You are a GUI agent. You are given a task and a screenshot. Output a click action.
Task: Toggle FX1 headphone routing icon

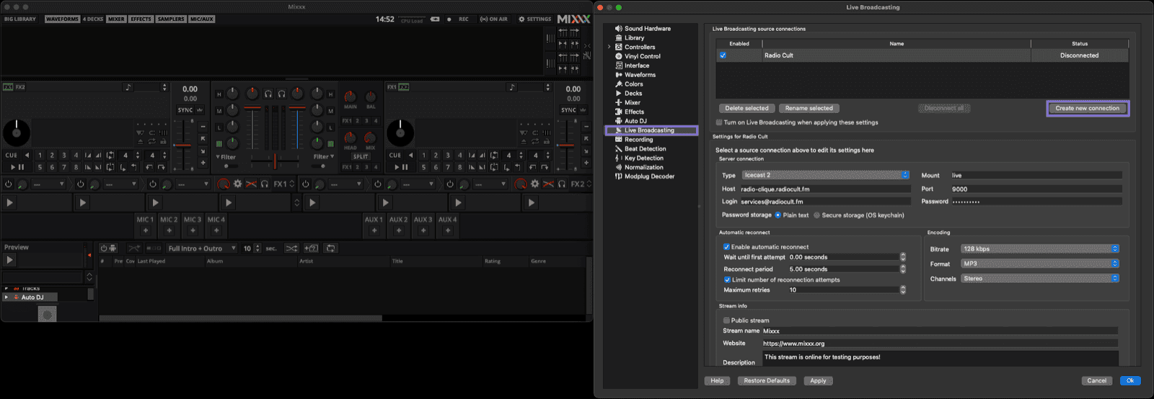(265, 184)
